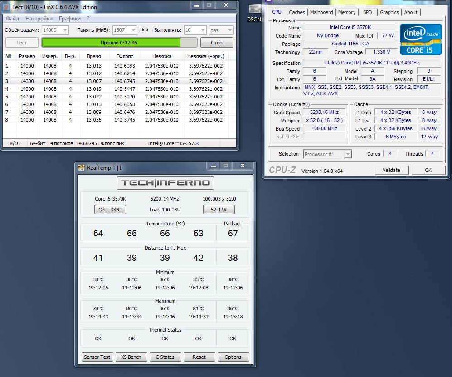452x377 pixels.
Task: Expand the раз units dropdown in LinX
Action: click(221, 30)
